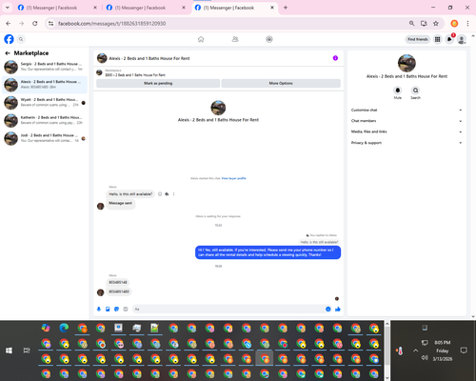
Task: Search in conversation using Search icon
Action: 415,90
